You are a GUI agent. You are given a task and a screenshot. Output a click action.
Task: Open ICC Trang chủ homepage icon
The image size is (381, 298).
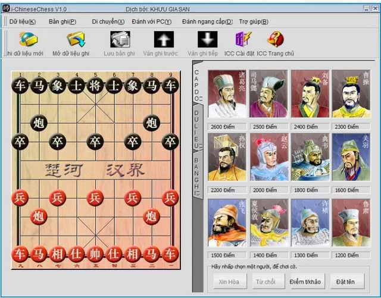[x=276, y=39]
